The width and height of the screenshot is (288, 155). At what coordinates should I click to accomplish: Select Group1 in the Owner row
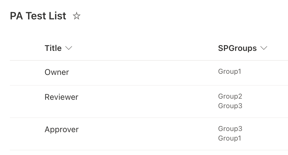(230, 71)
